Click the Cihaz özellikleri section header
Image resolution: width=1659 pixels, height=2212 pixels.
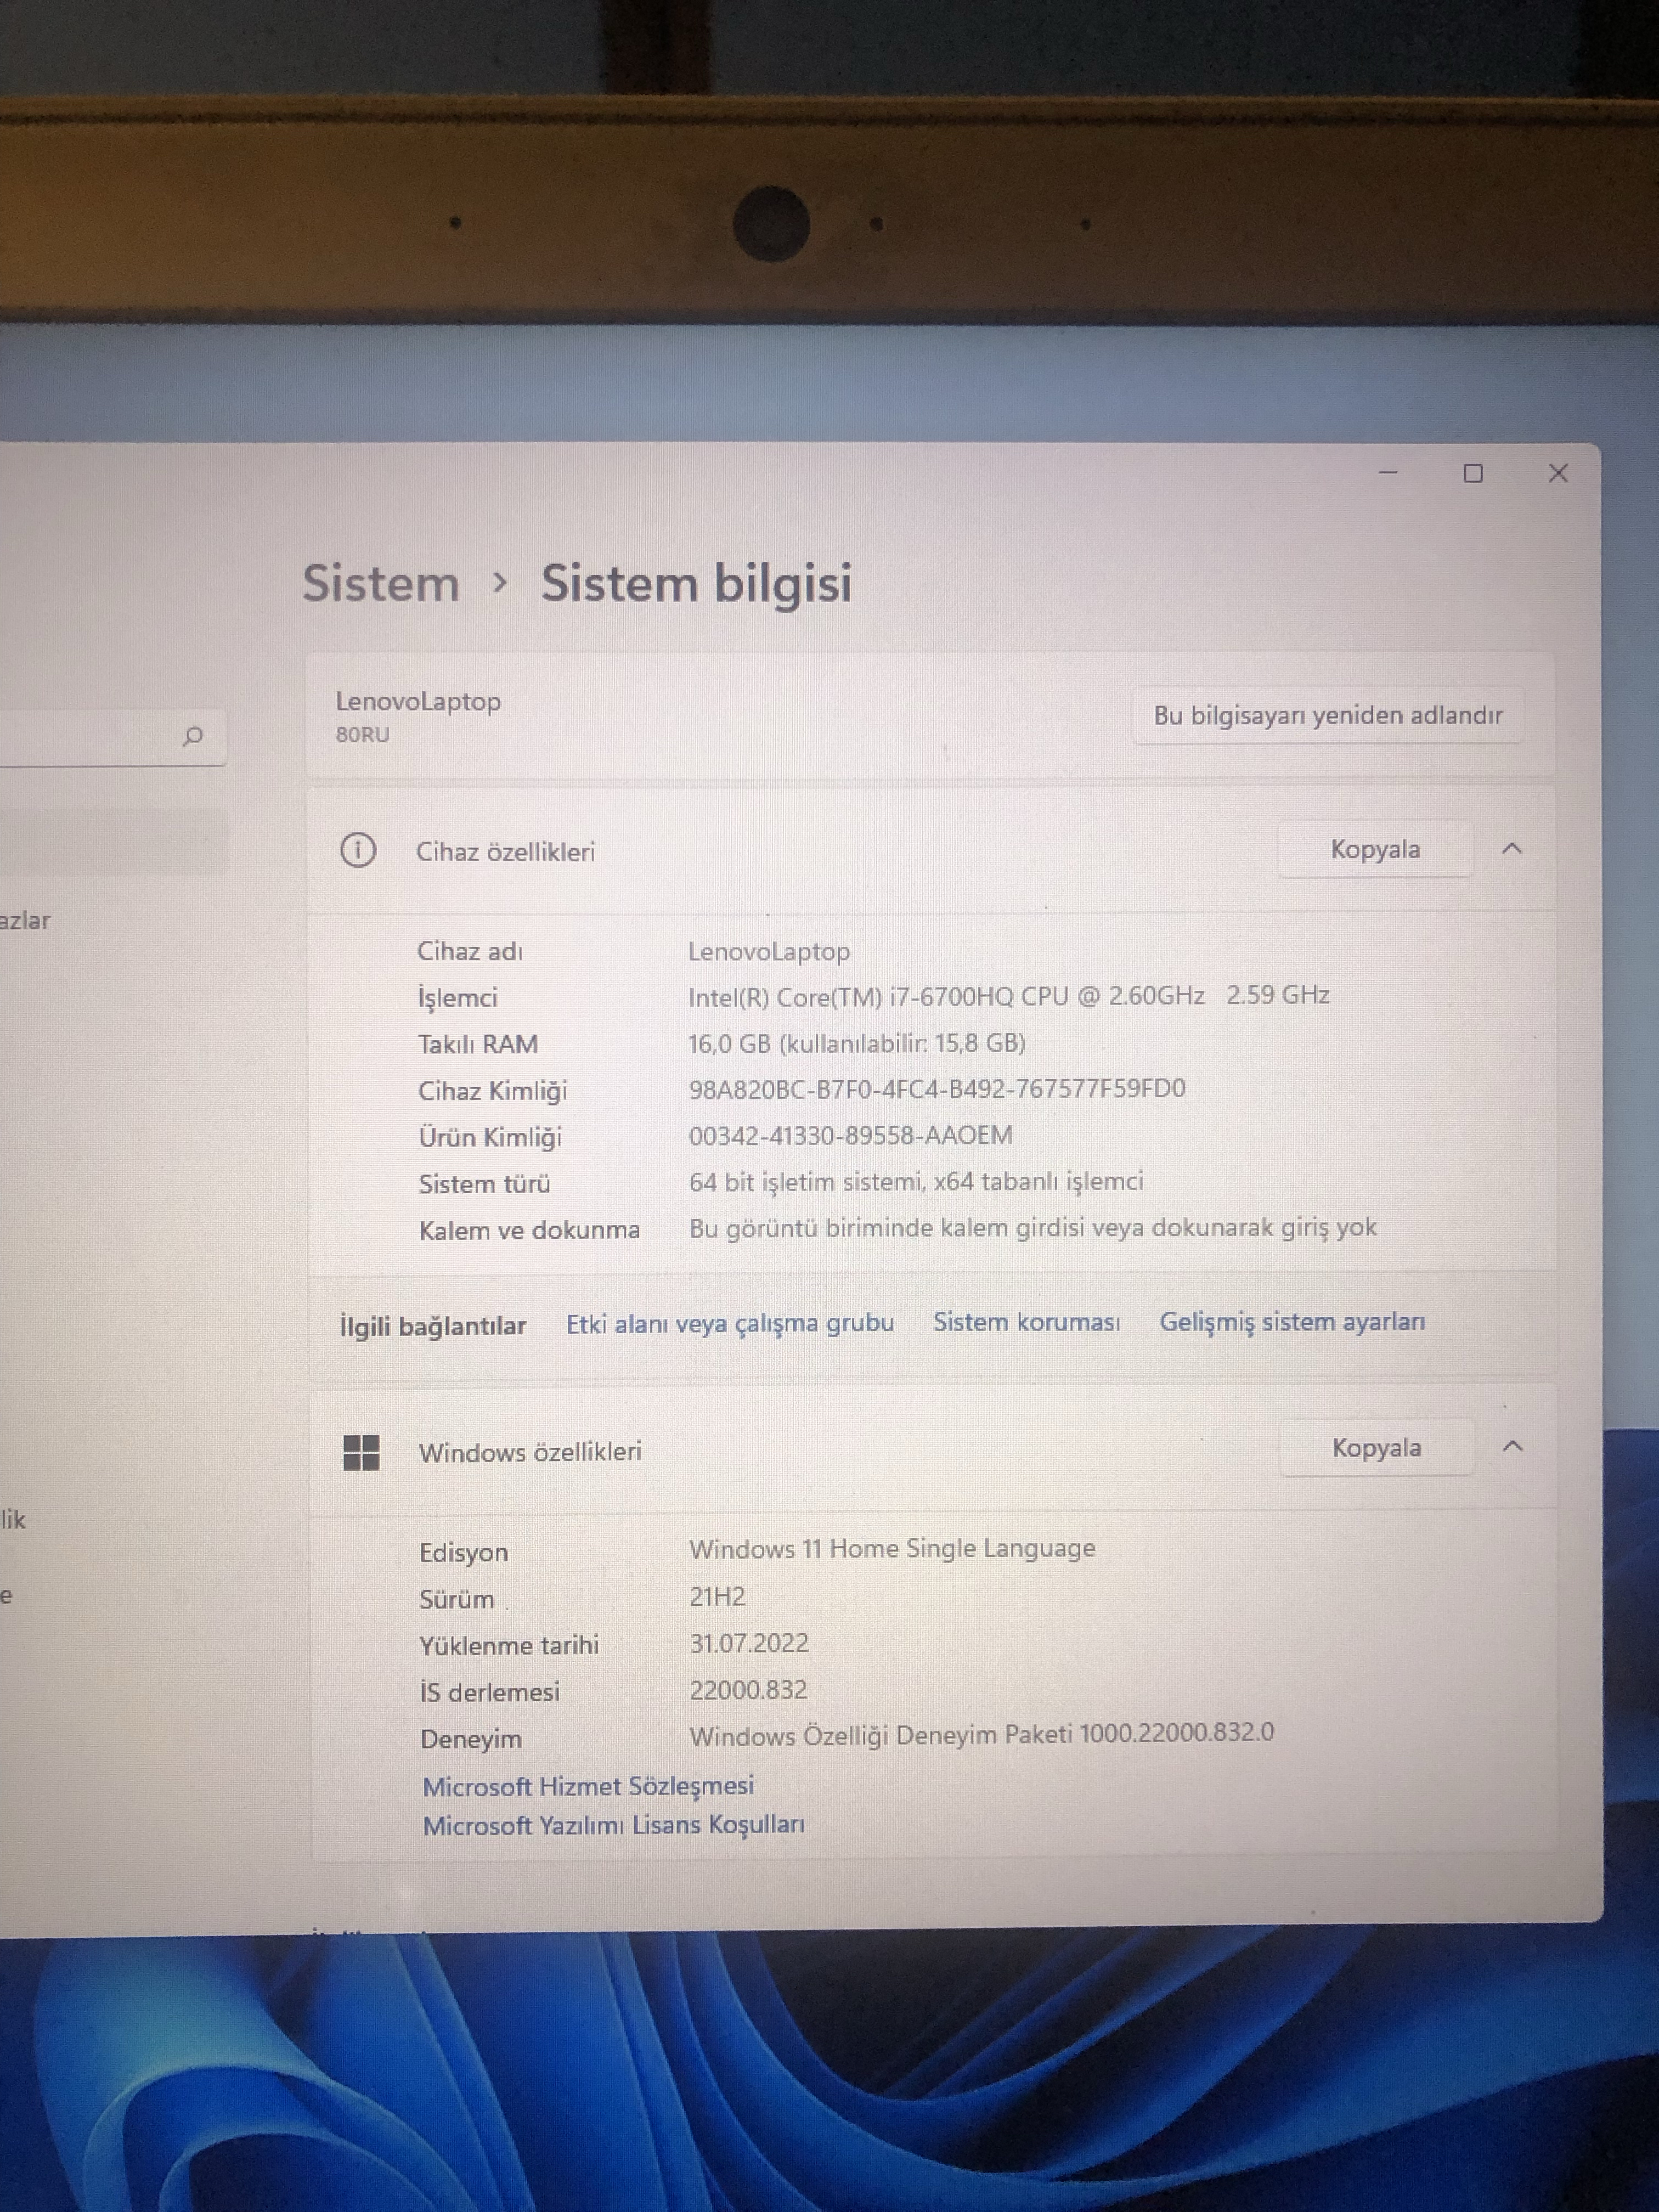(x=930, y=850)
